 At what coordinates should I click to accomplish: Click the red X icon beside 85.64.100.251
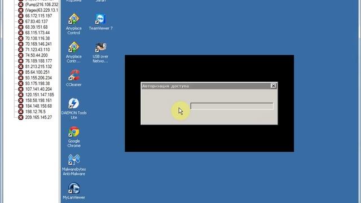21,72
